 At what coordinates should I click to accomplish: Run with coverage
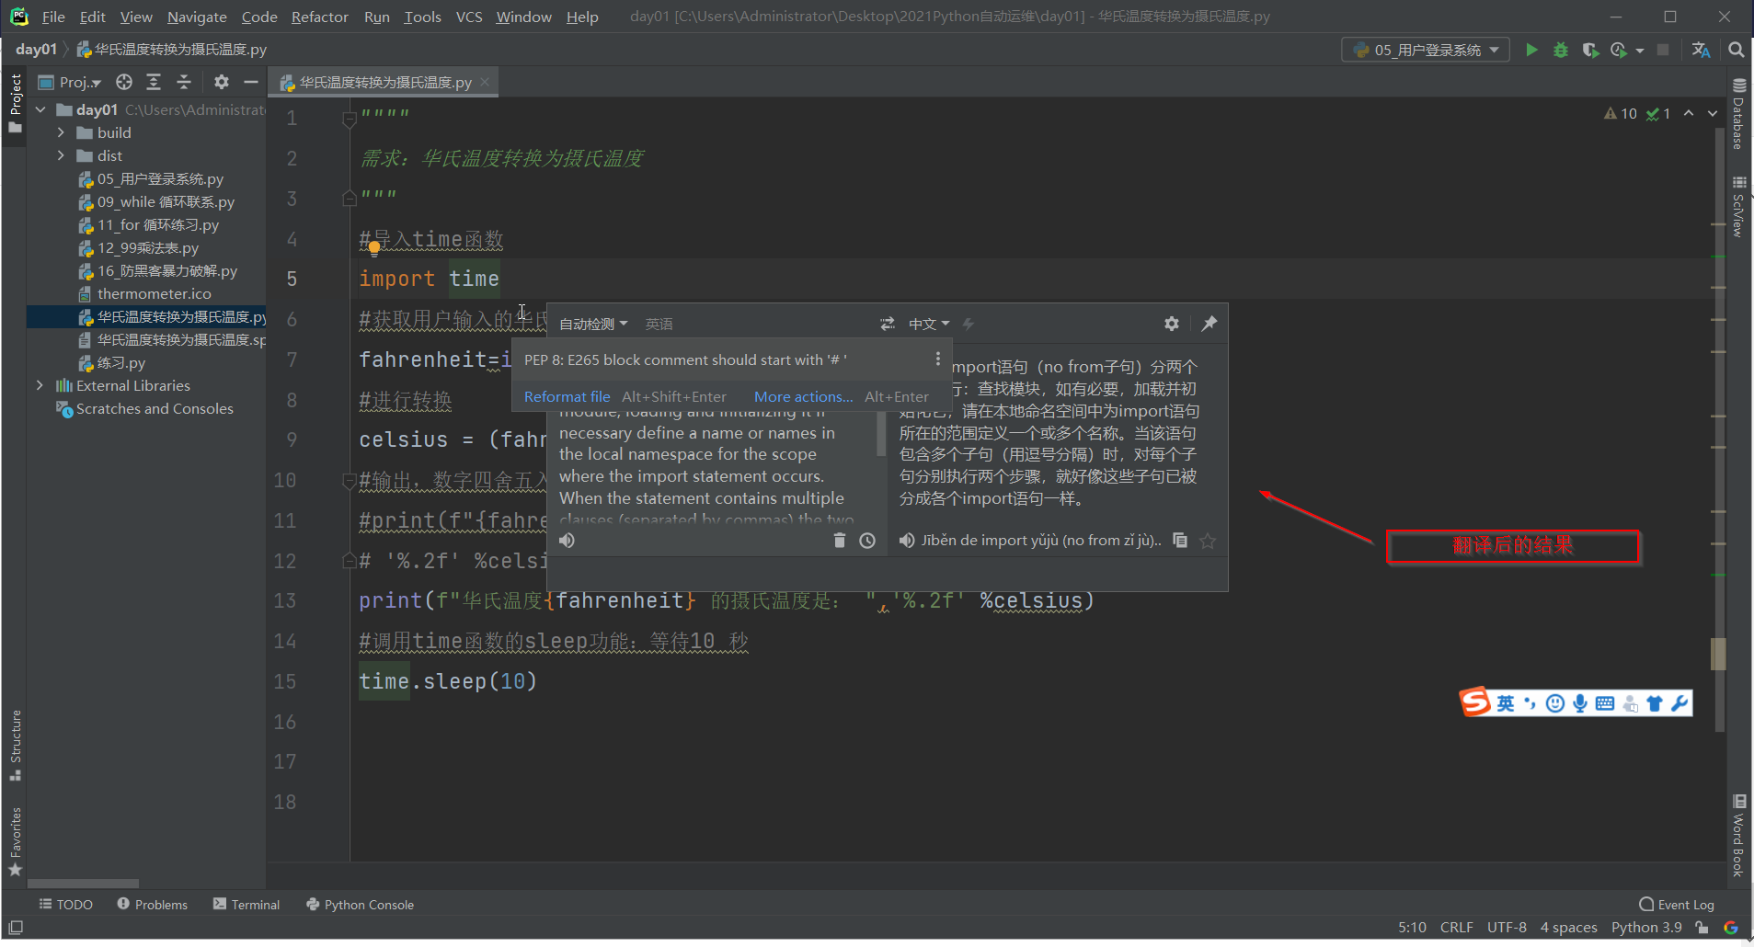click(x=1590, y=50)
